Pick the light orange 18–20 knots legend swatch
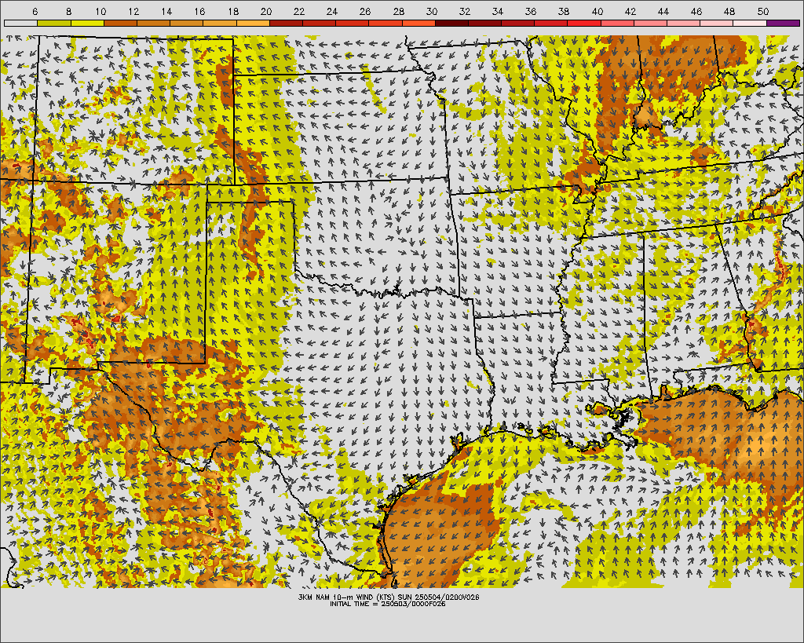 (253, 23)
